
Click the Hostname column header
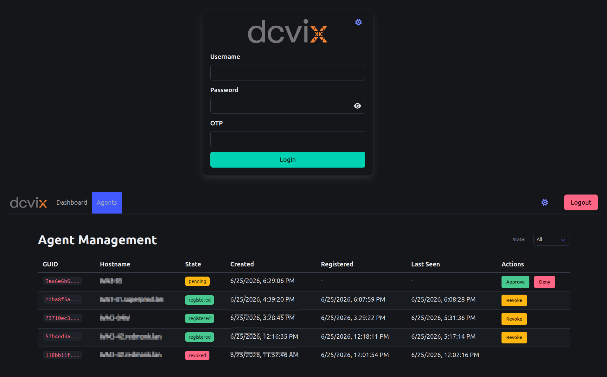pos(115,264)
